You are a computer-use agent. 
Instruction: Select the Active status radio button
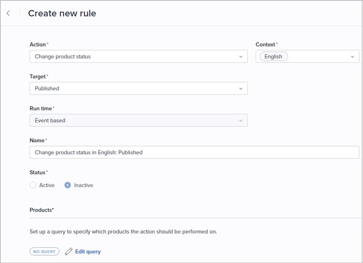coord(33,185)
